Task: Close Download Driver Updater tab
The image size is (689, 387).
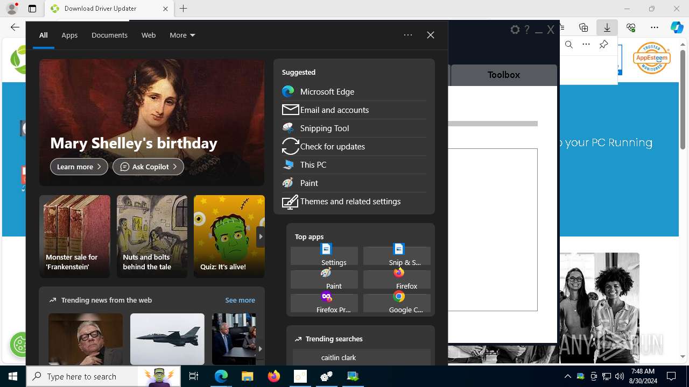Action: coord(165,9)
